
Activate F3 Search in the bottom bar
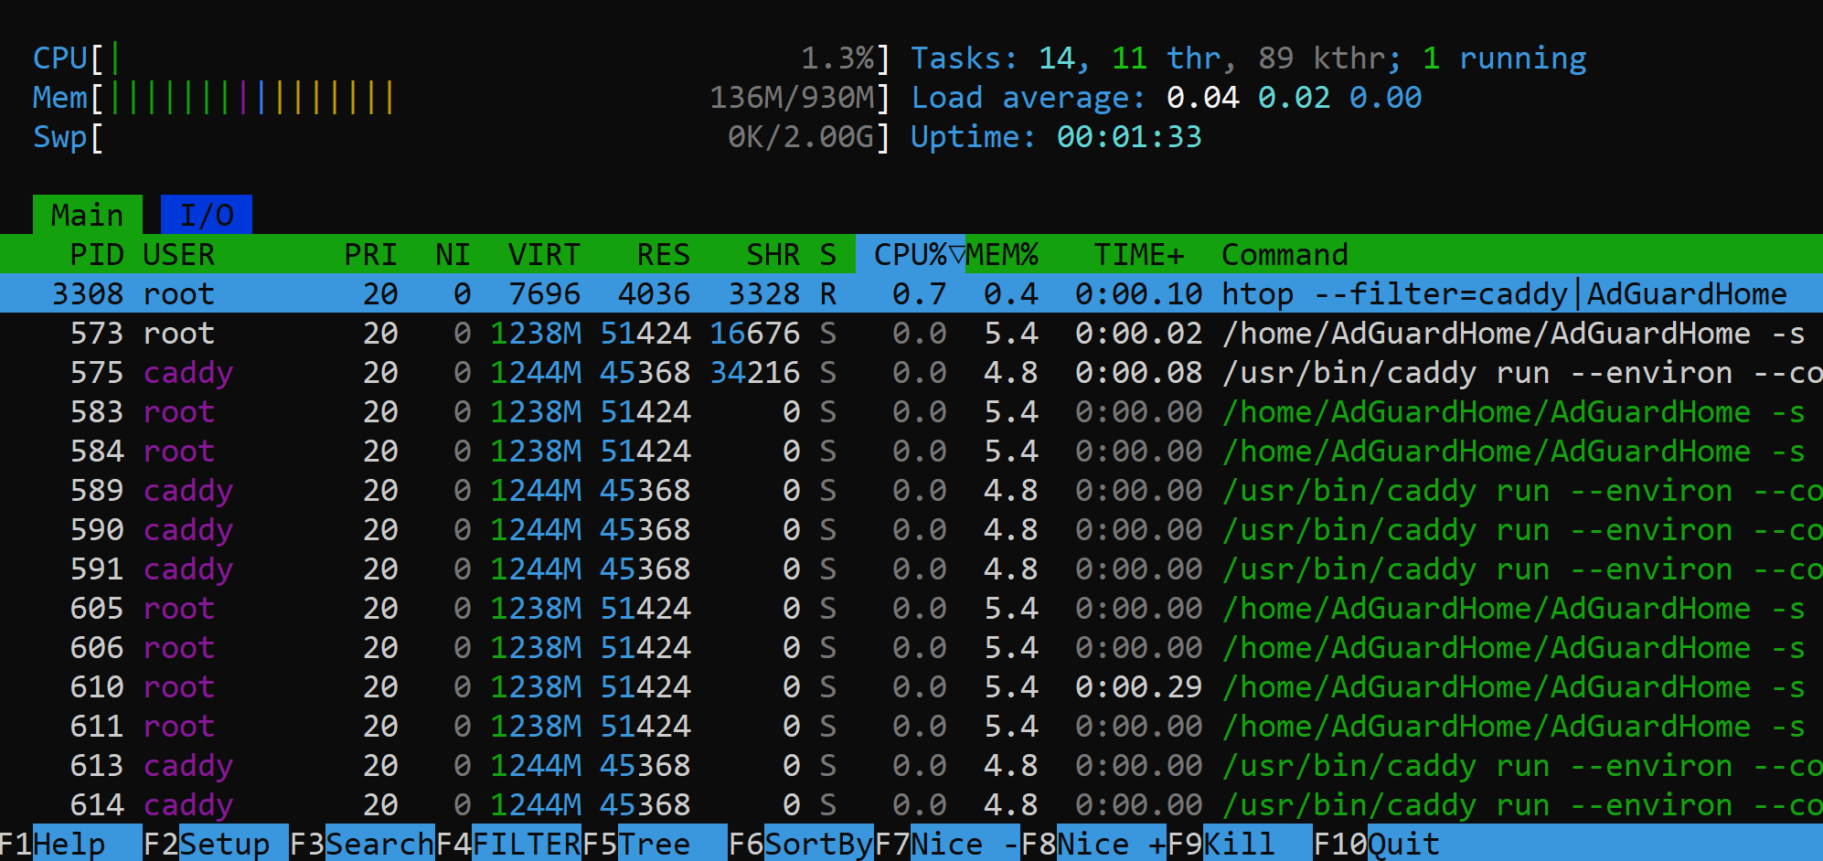coord(362,843)
